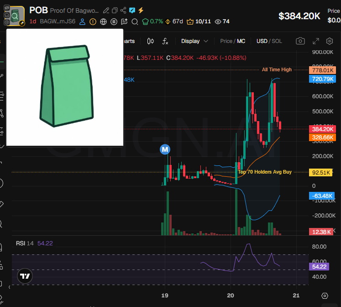The image size is (341, 307).
Task: Click the TradingView logo
Action: pos(25,276)
